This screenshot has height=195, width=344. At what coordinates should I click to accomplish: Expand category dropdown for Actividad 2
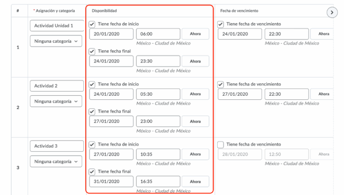(x=56, y=102)
